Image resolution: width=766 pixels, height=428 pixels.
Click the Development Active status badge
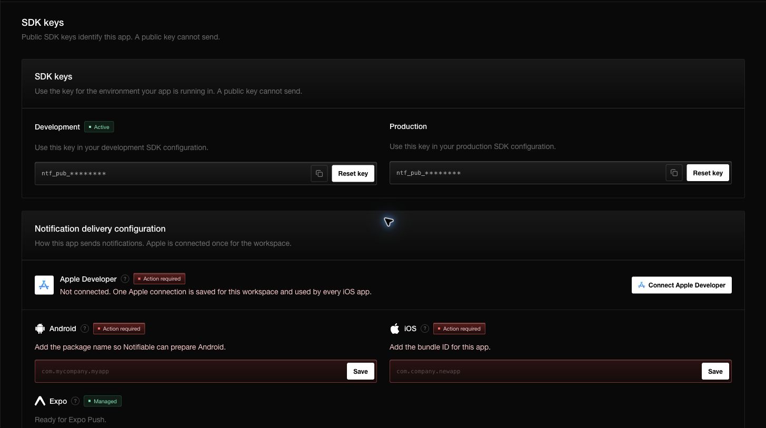coord(99,127)
